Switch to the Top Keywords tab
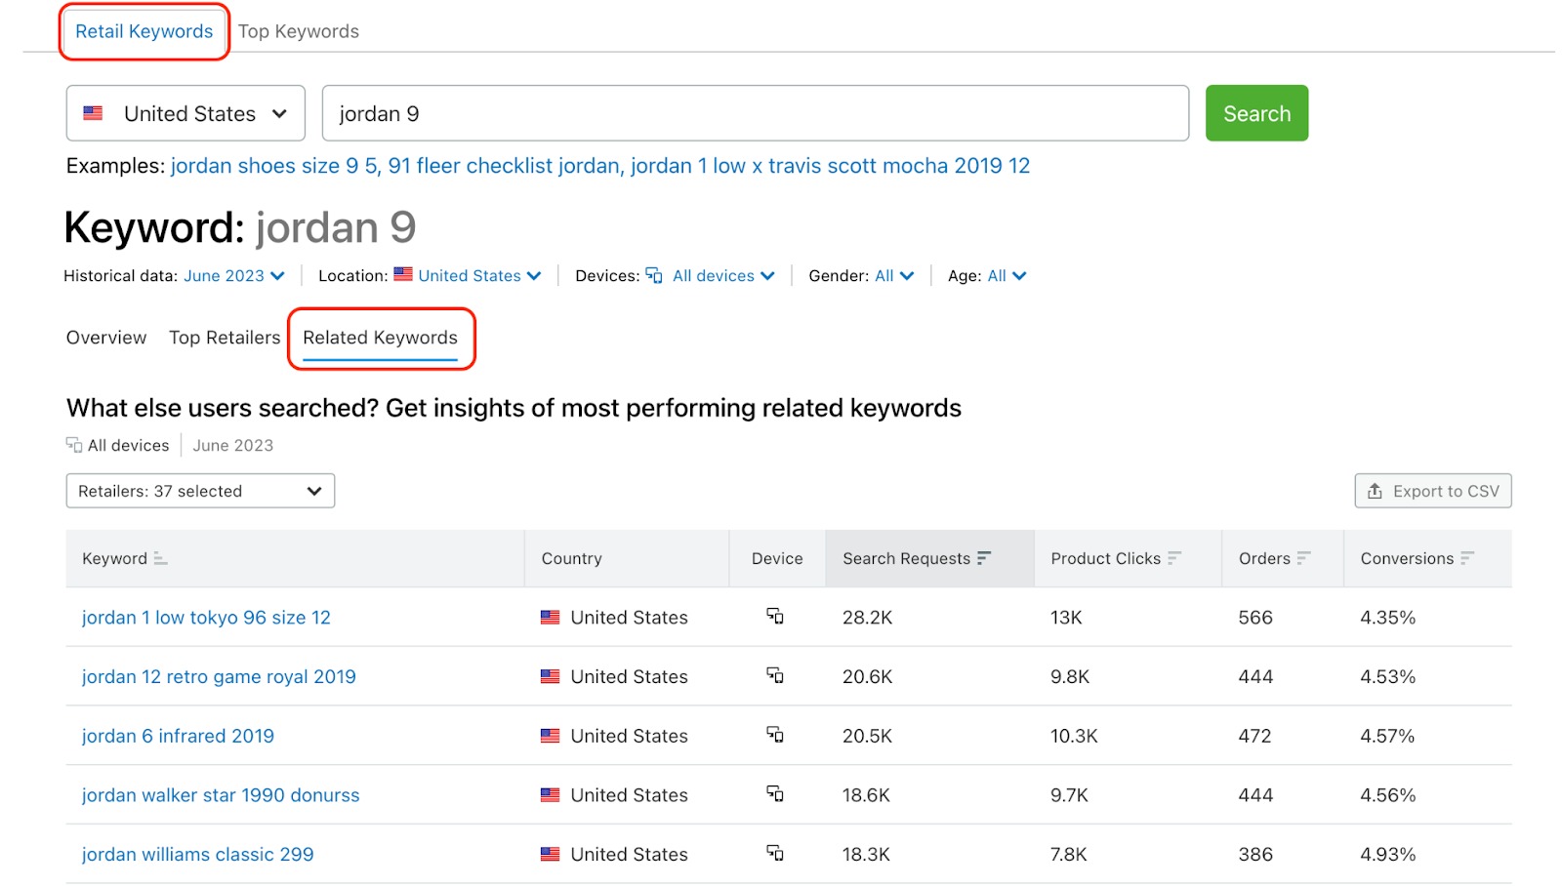This screenshot has width=1562, height=886. click(299, 31)
